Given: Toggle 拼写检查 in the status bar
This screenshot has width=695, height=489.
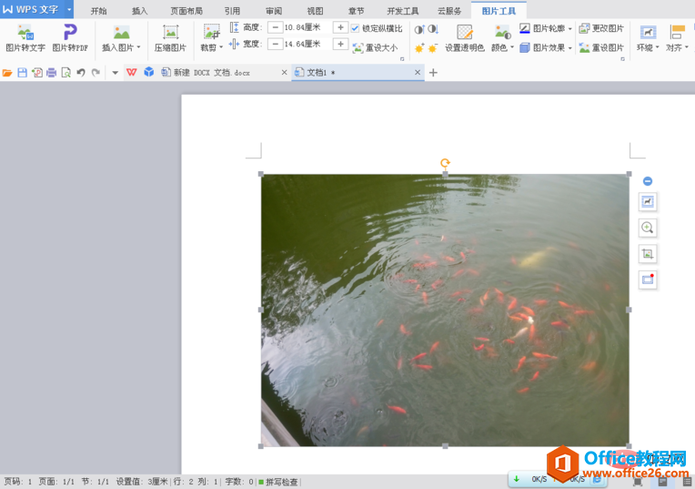Looking at the screenshot, I should tap(277, 482).
